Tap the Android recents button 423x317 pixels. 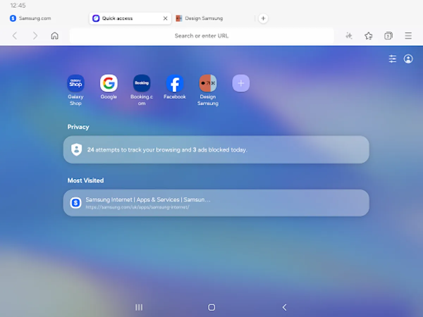[x=139, y=307]
